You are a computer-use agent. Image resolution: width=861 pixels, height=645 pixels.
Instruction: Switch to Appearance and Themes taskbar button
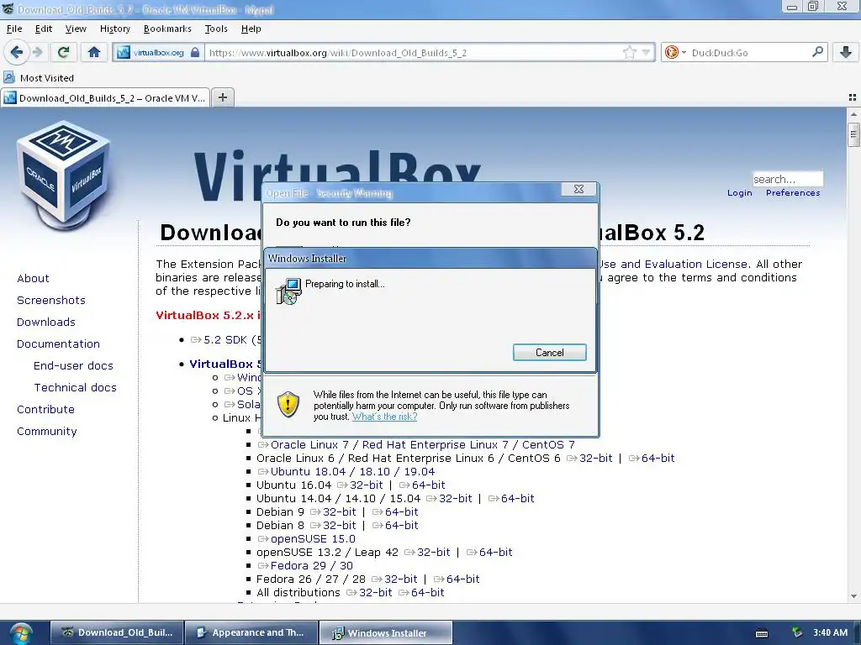pos(252,632)
